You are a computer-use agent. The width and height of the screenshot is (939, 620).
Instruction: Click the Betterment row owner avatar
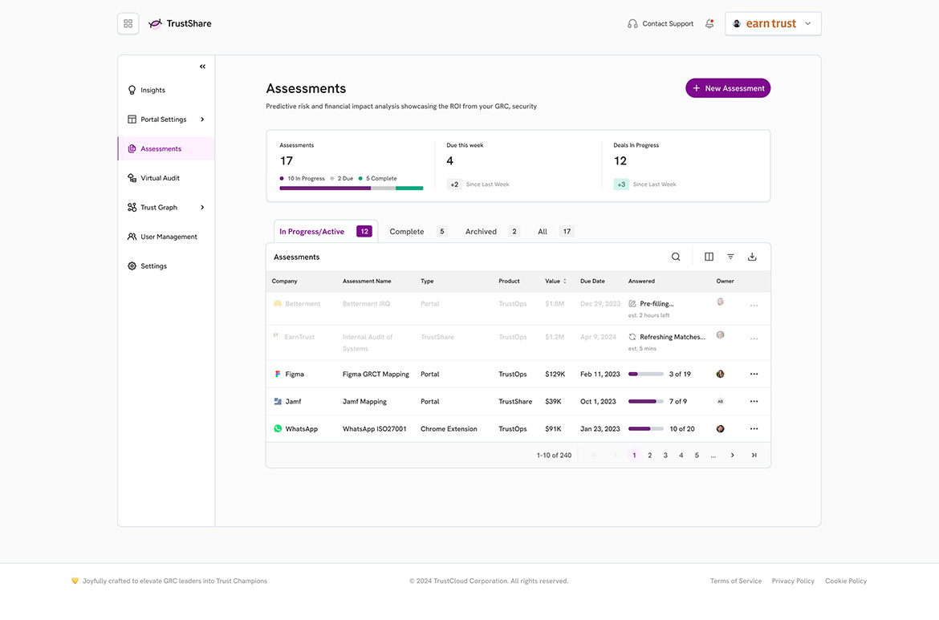(721, 302)
